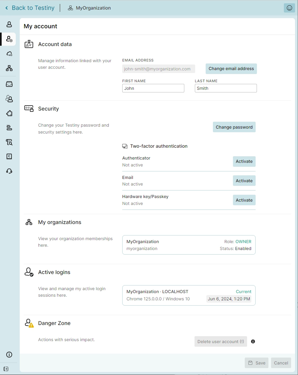Viewport: 298px width, 375px height.
Task: Open the organization hierarchy icon in sidebar
Action: point(9,68)
